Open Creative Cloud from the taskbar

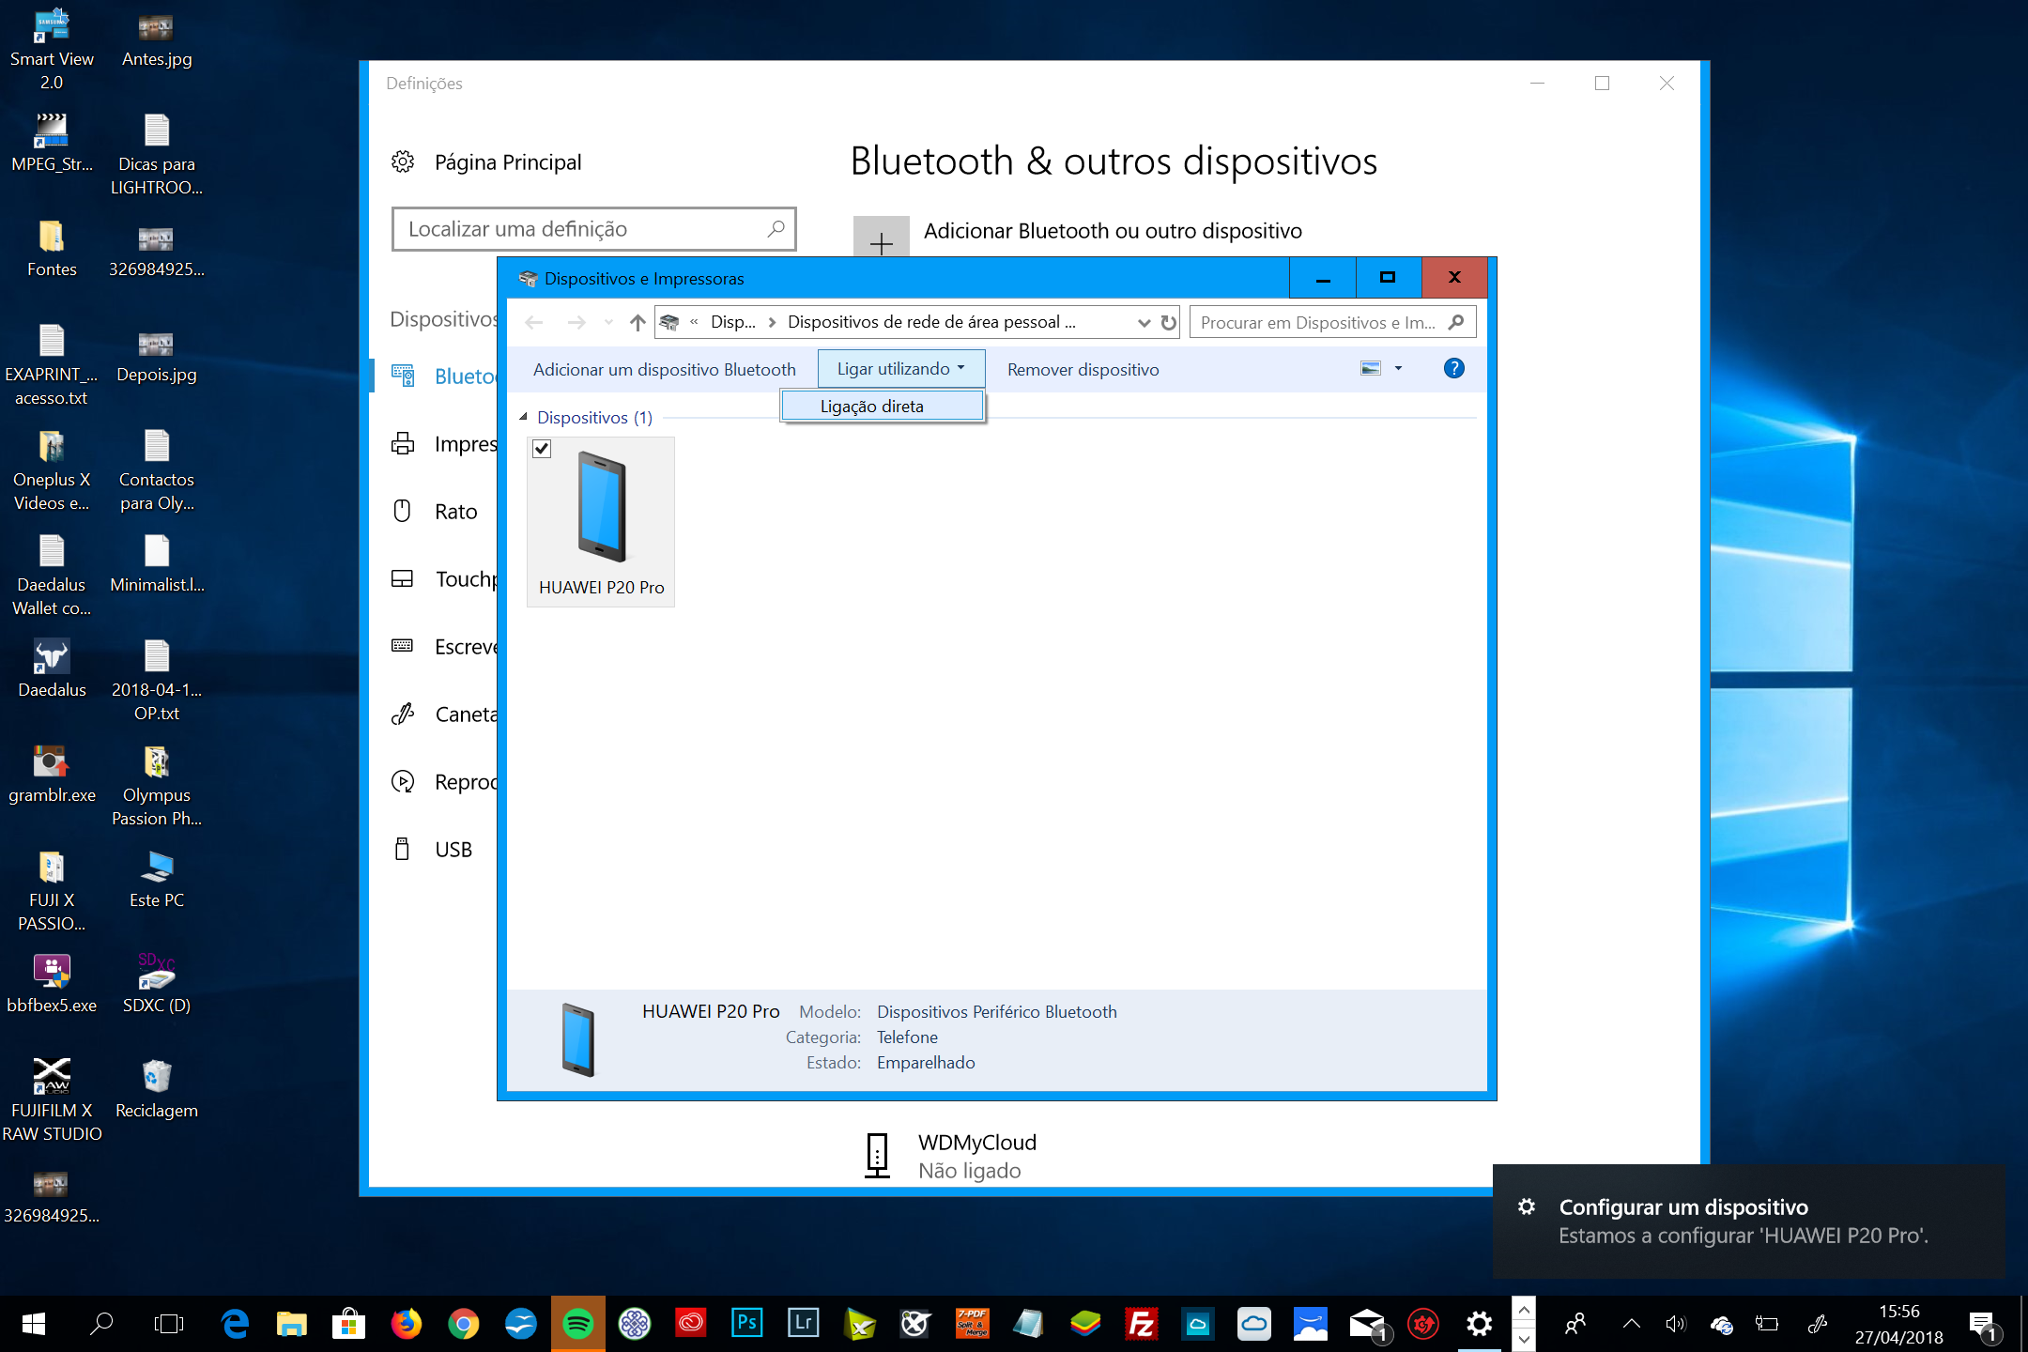pos(691,1324)
